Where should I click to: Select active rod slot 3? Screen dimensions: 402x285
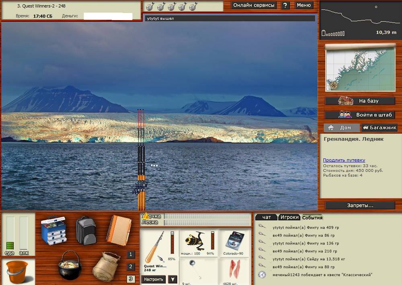(131, 279)
